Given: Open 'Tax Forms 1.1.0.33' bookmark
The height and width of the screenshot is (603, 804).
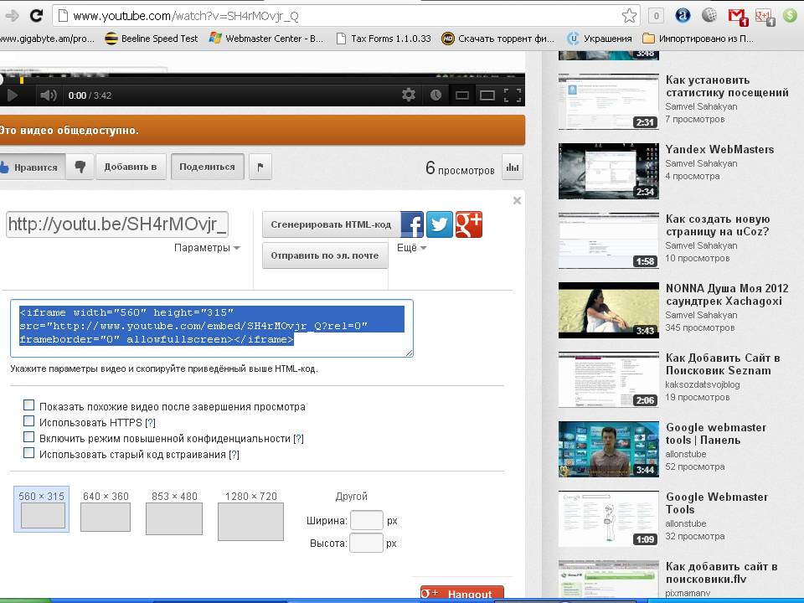Looking at the screenshot, I should (384, 39).
